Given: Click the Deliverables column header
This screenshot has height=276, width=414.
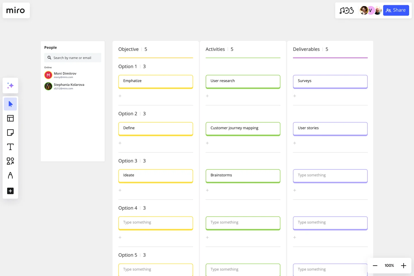Looking at the screenshot, I should 306,49.
